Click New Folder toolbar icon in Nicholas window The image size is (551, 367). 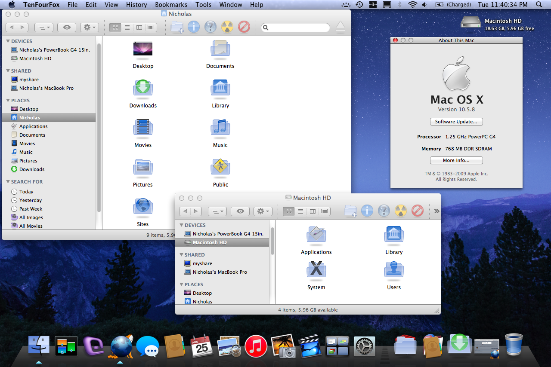tap(177, 27)
